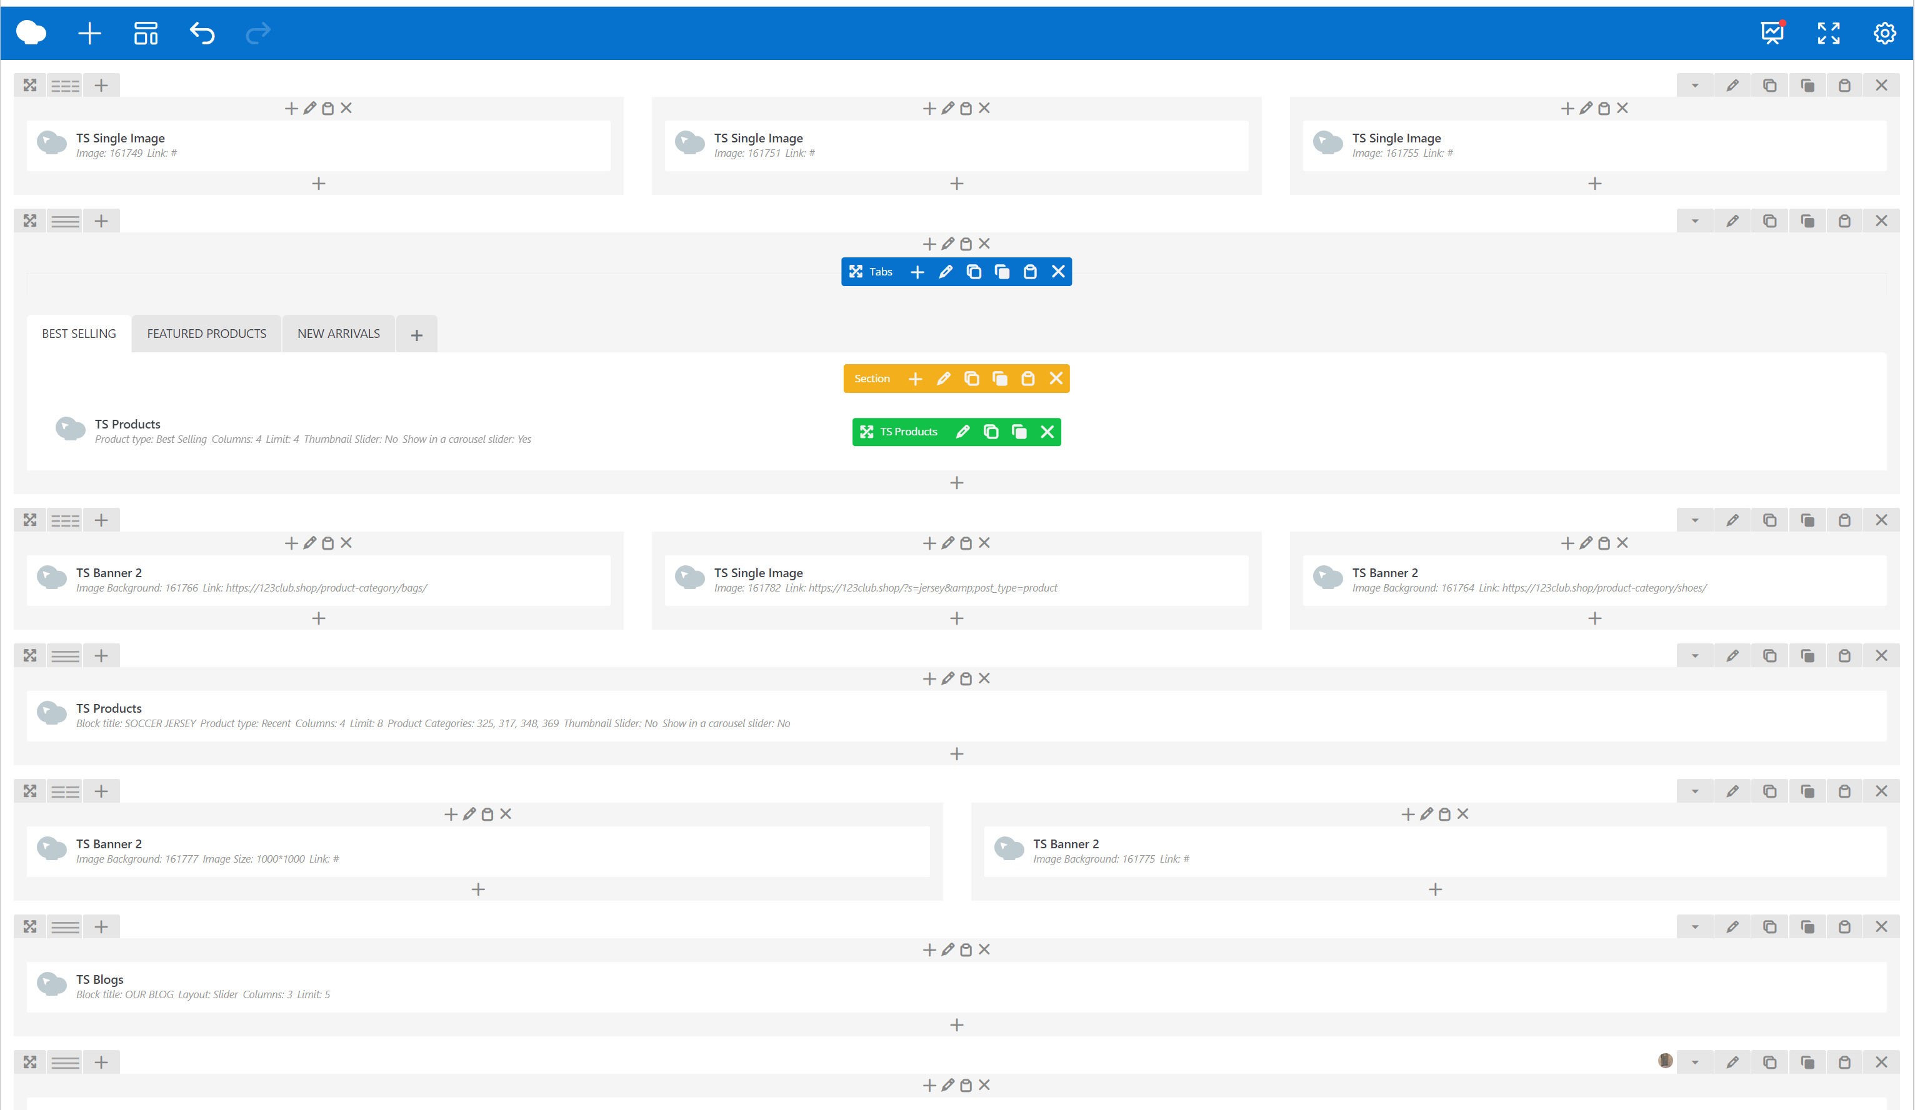This screenshot has height=1110, width=1915.
Task: Toggle the lock on the yellow Section toolbar
Action: coord(1028,378)
